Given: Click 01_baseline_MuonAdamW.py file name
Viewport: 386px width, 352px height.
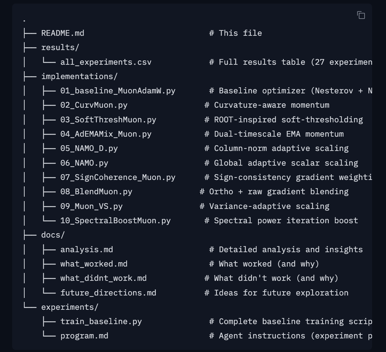Looking at the screenshot, I should (118, 91).
